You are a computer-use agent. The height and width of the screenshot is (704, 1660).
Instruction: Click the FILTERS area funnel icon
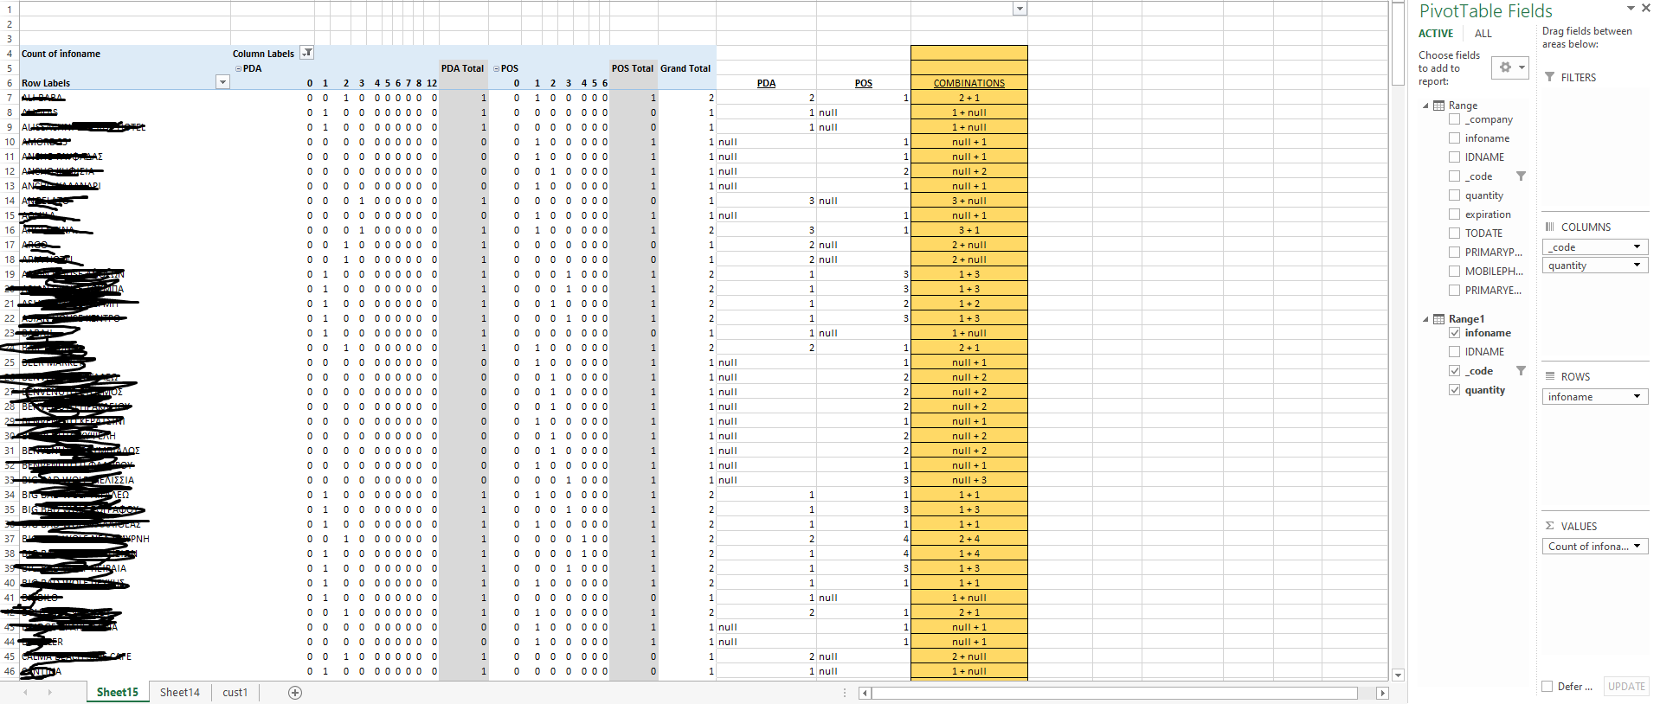[x=1550, y=77]
